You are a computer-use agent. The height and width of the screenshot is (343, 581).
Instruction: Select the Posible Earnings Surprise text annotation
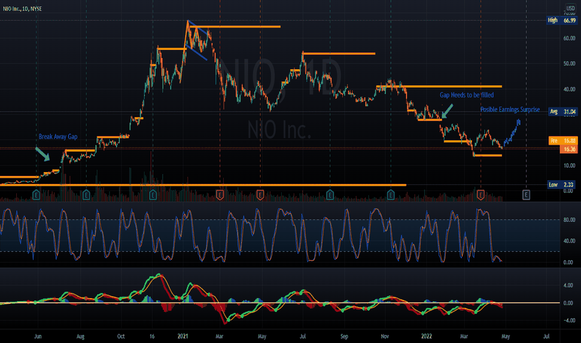(510, 109)
